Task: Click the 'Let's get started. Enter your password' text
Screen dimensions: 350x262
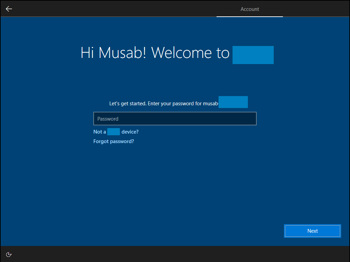Action: 164,104
